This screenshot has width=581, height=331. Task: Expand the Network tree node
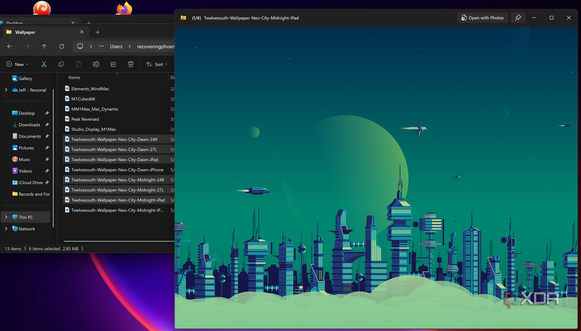[6, 229]
